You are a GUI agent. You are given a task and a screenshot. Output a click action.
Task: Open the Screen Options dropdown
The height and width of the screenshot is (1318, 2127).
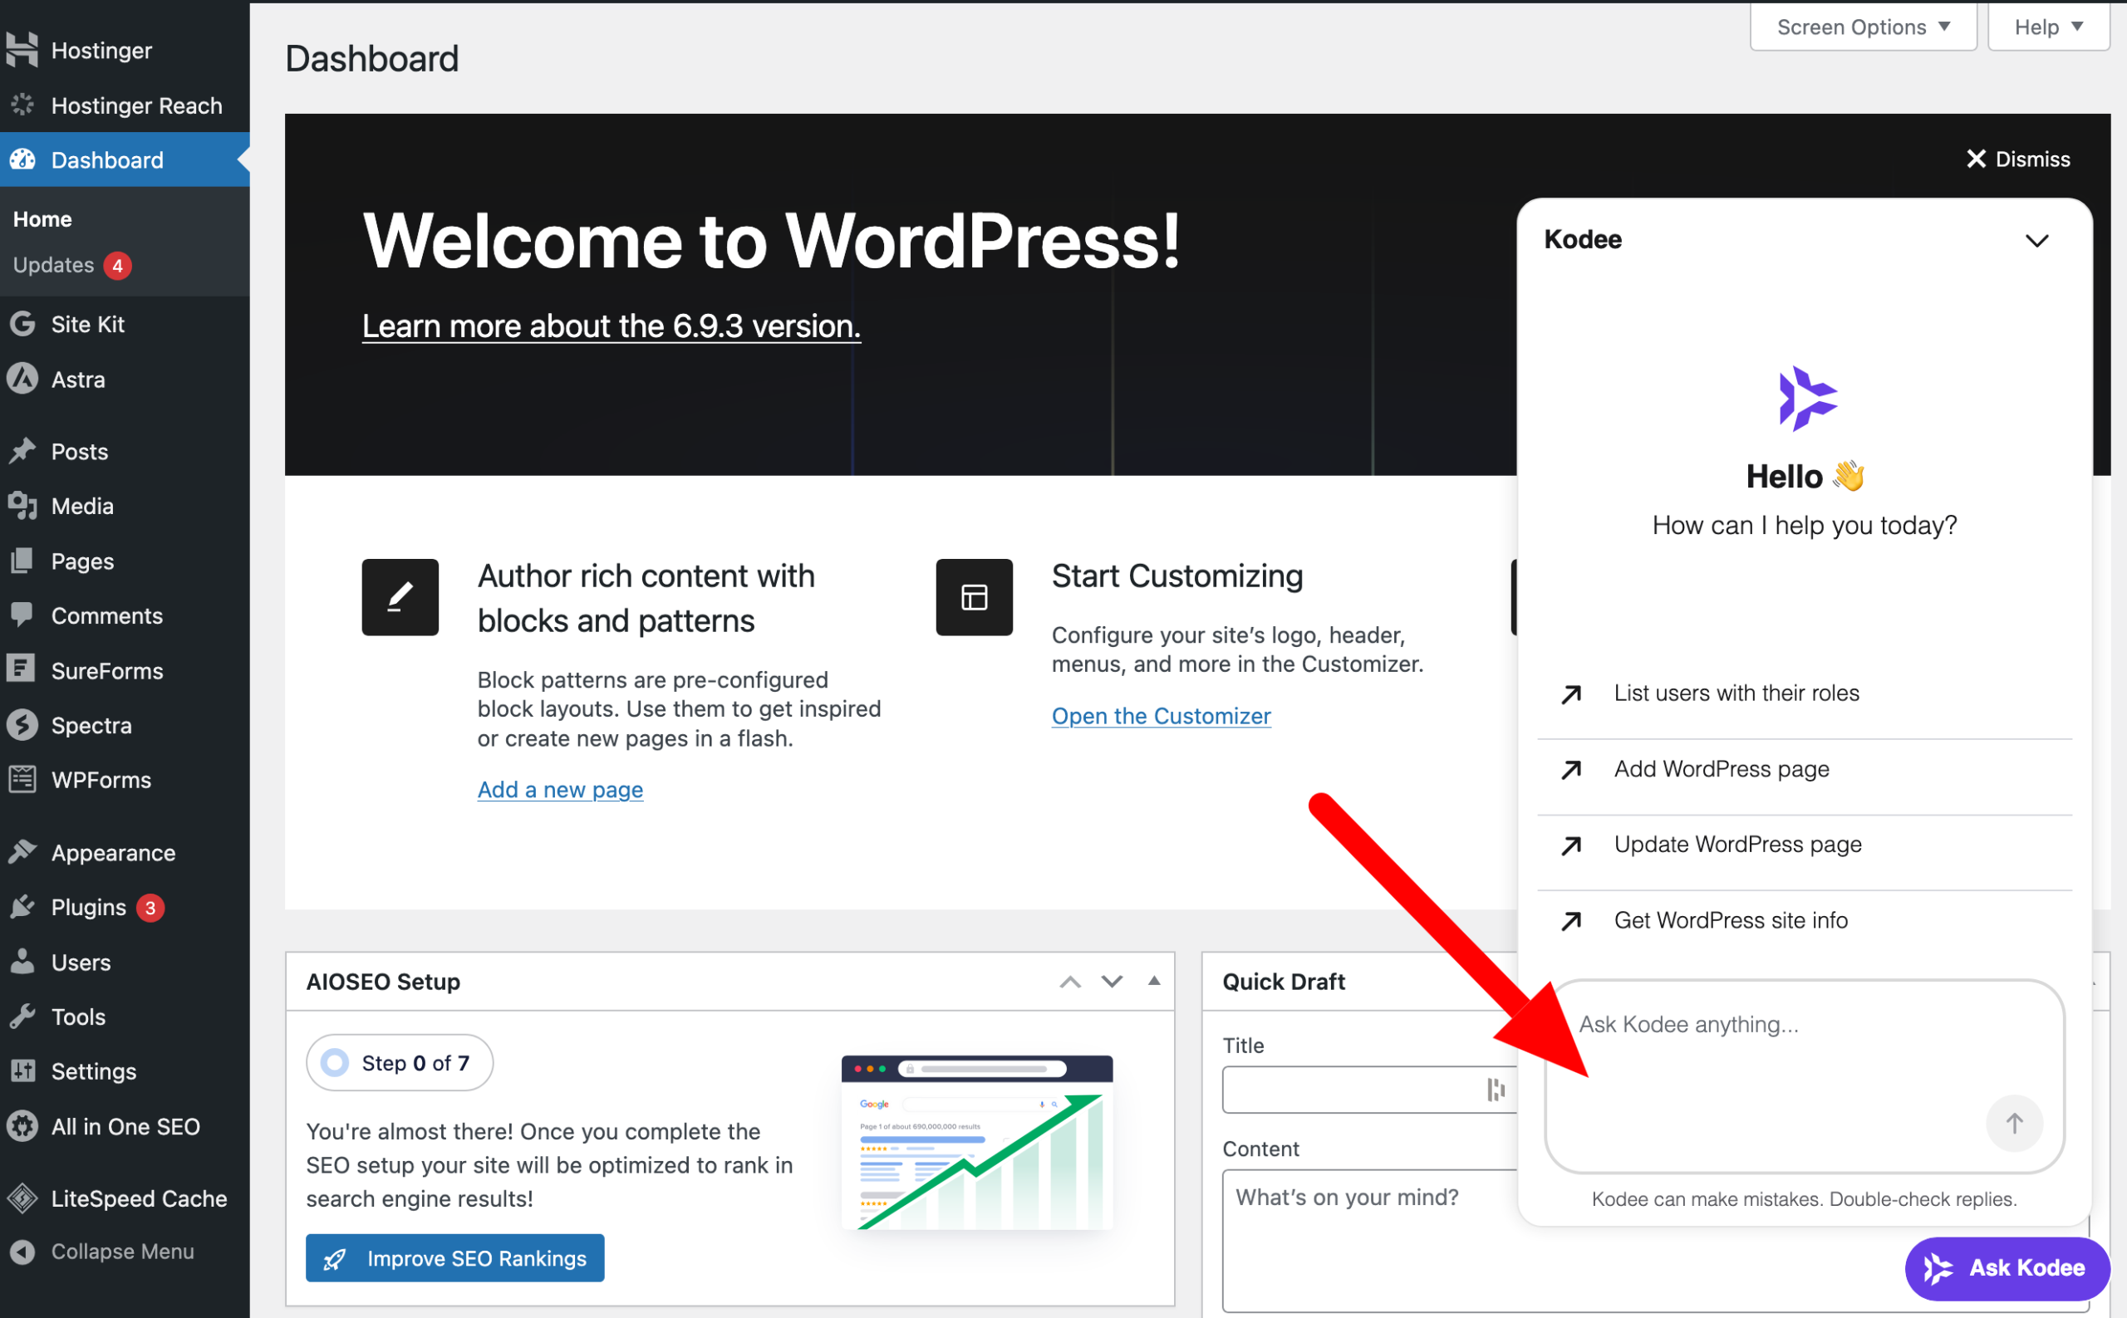pyautogui.click(x=1863, y=27)
